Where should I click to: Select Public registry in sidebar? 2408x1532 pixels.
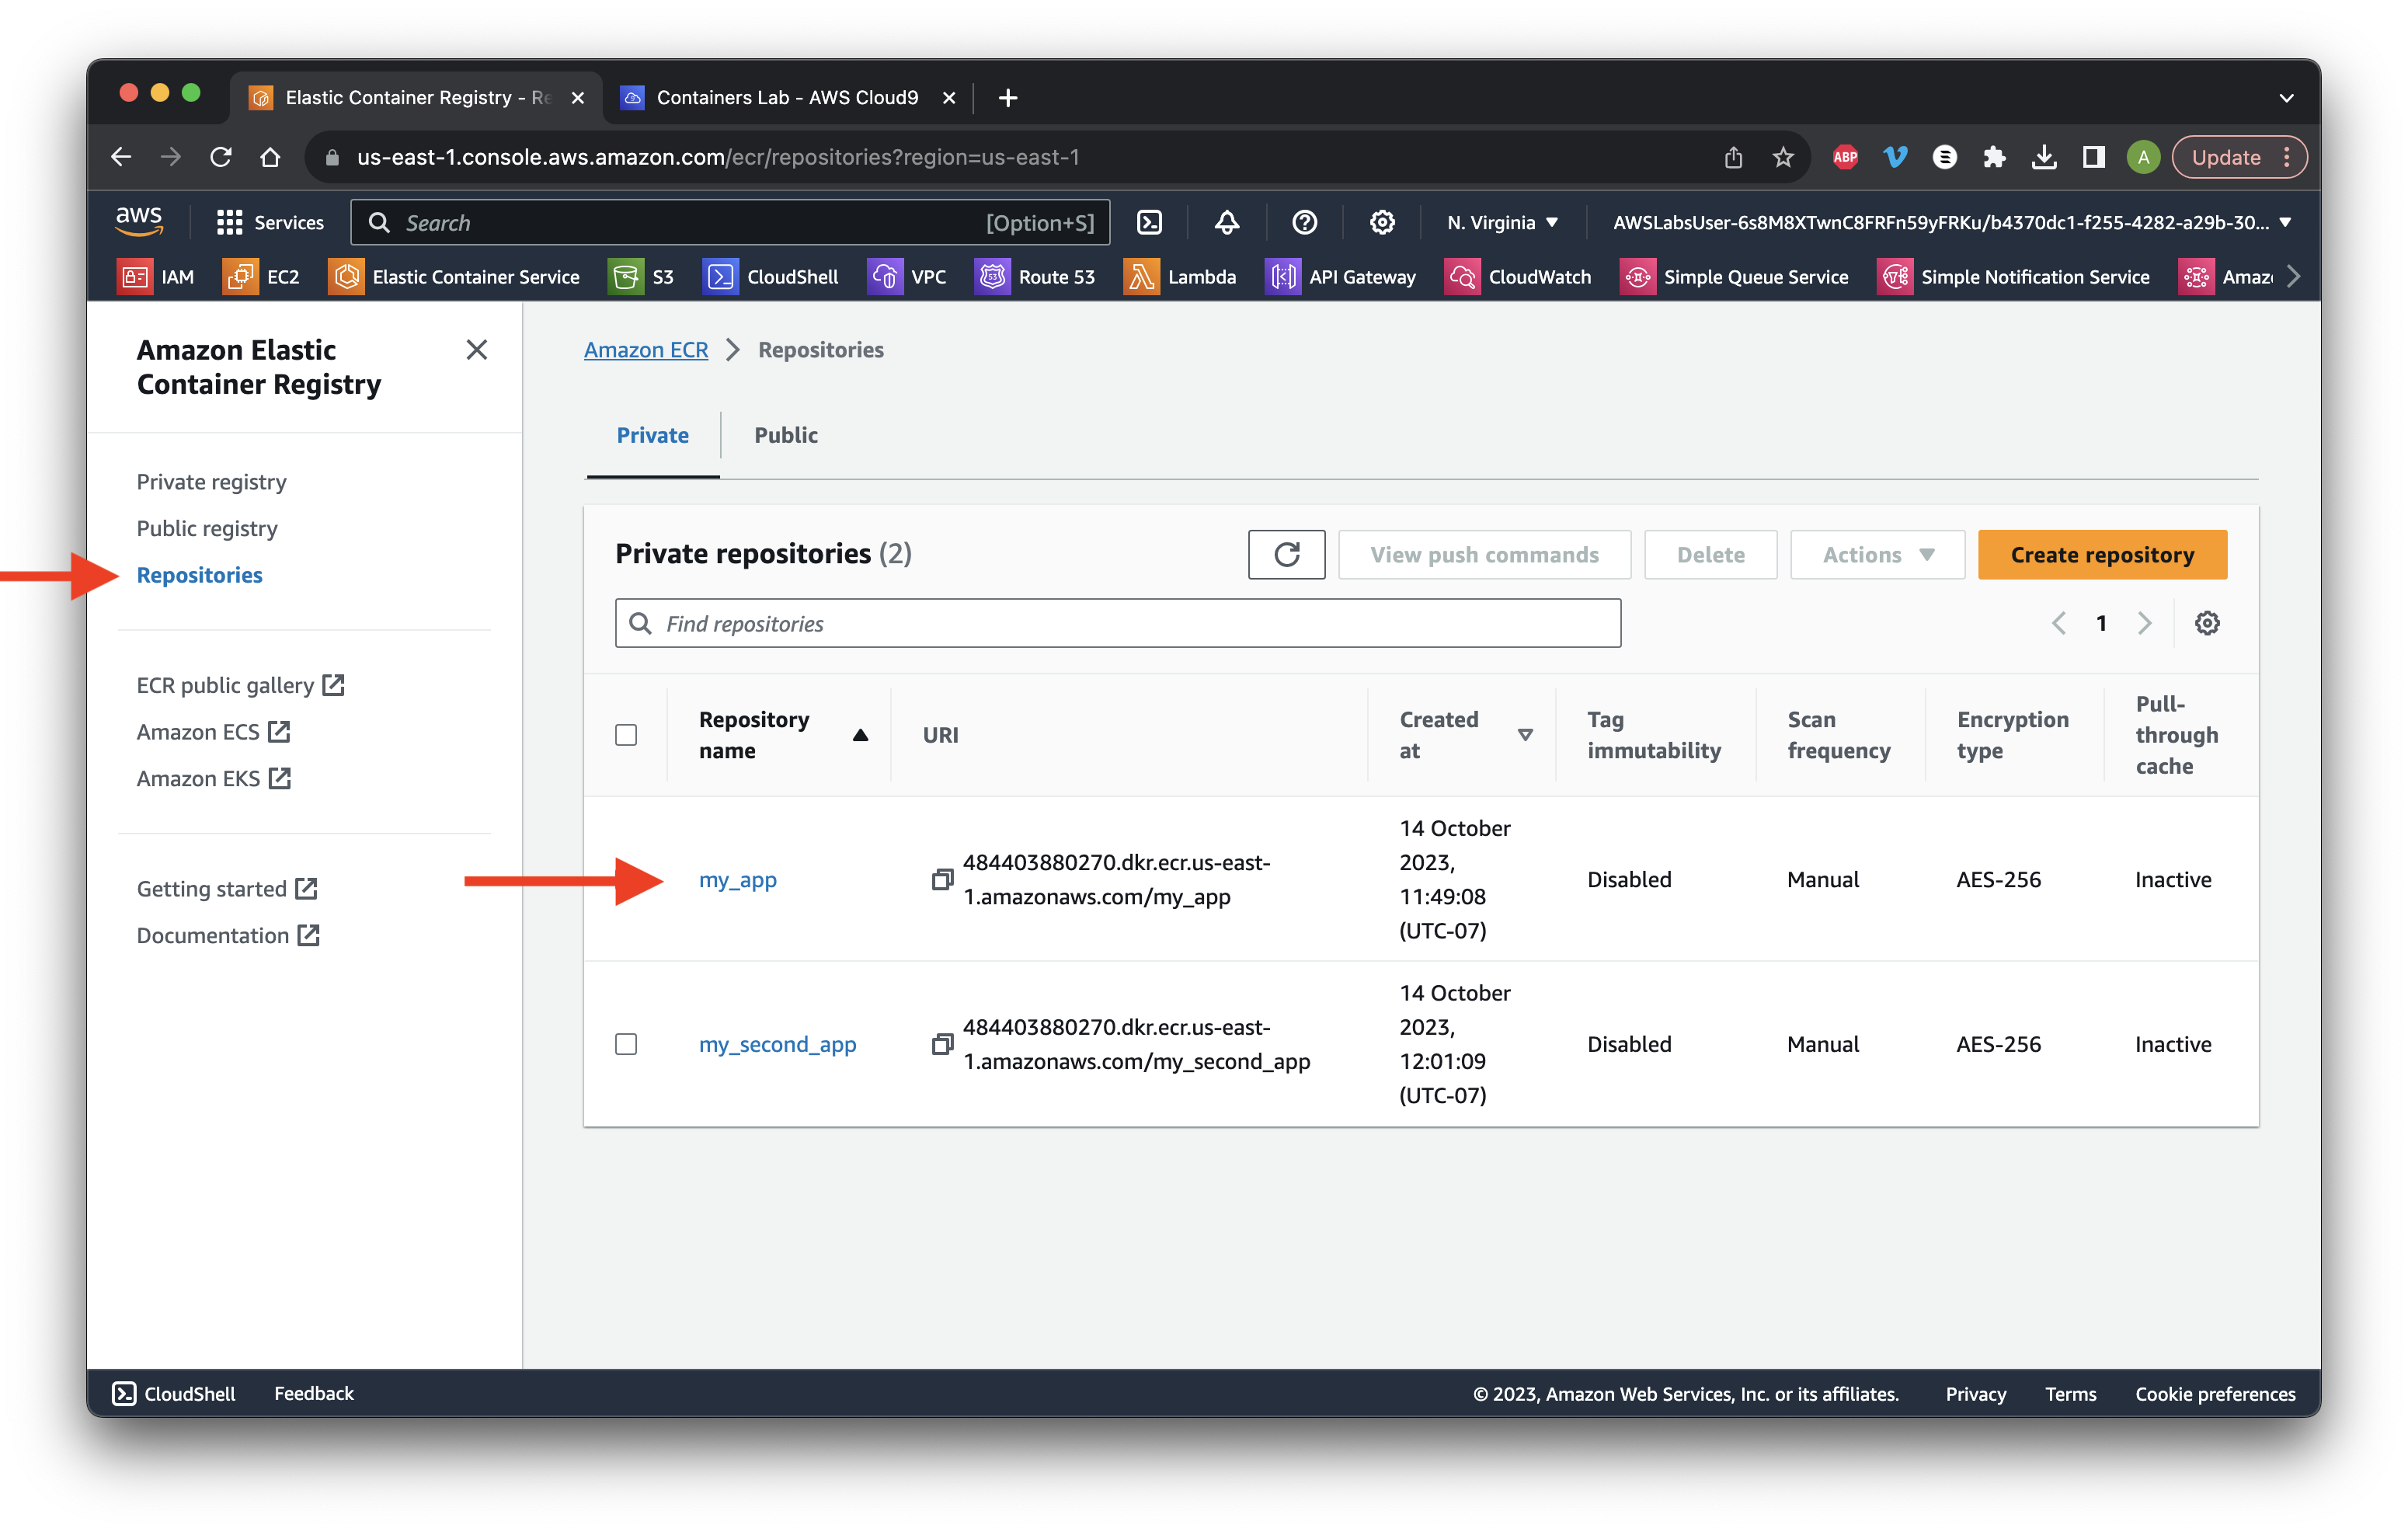[x=207, y=528]
